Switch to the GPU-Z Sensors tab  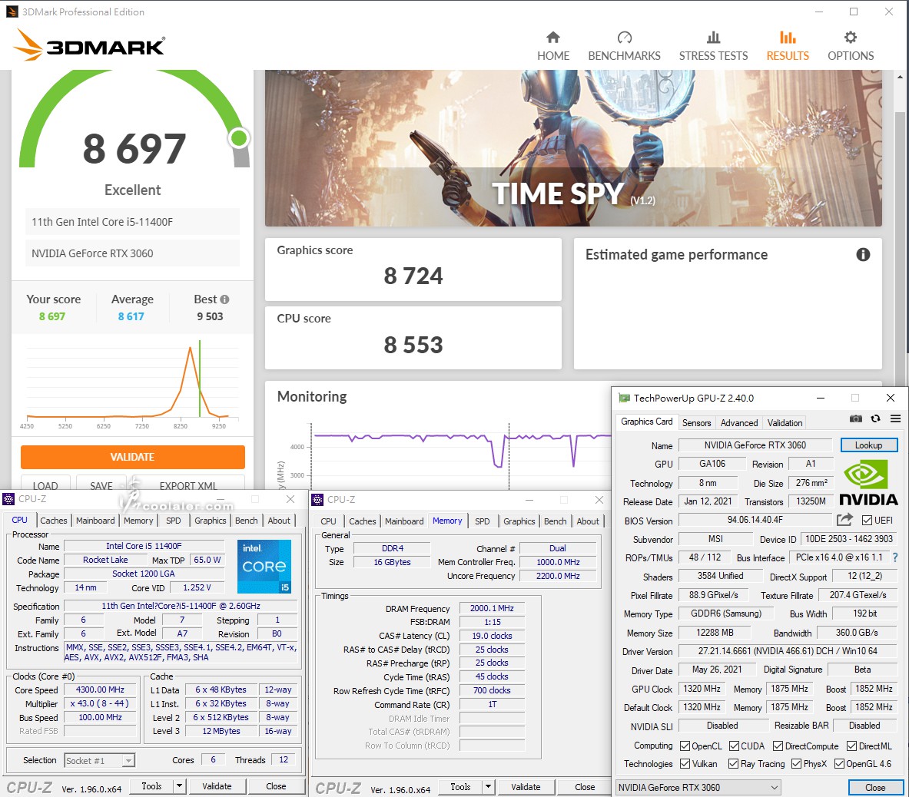click(696, 423)
